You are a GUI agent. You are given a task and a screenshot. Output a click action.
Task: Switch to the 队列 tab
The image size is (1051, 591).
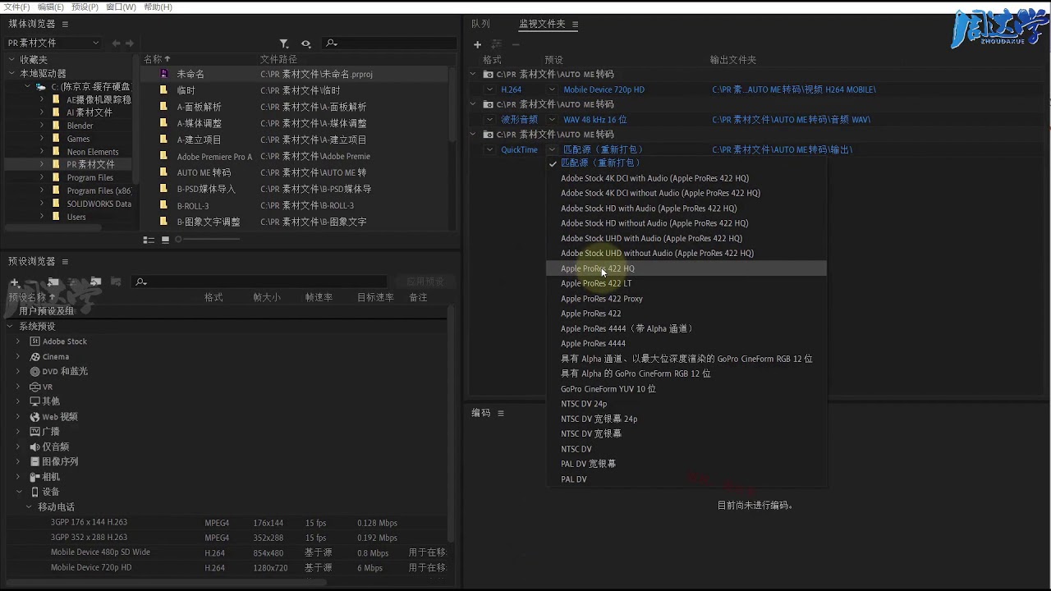480,25
